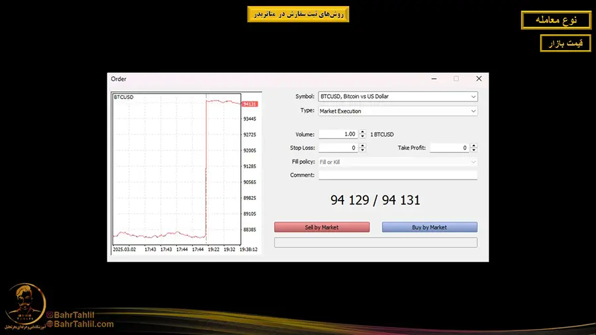Click the BTCUSD tick chart
The image size is (596, 335).
[x=176, y=172]
